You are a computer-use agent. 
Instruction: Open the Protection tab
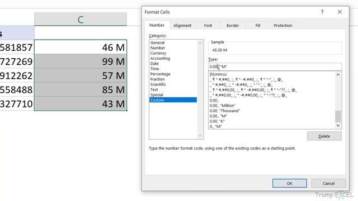tap(283, 25)
